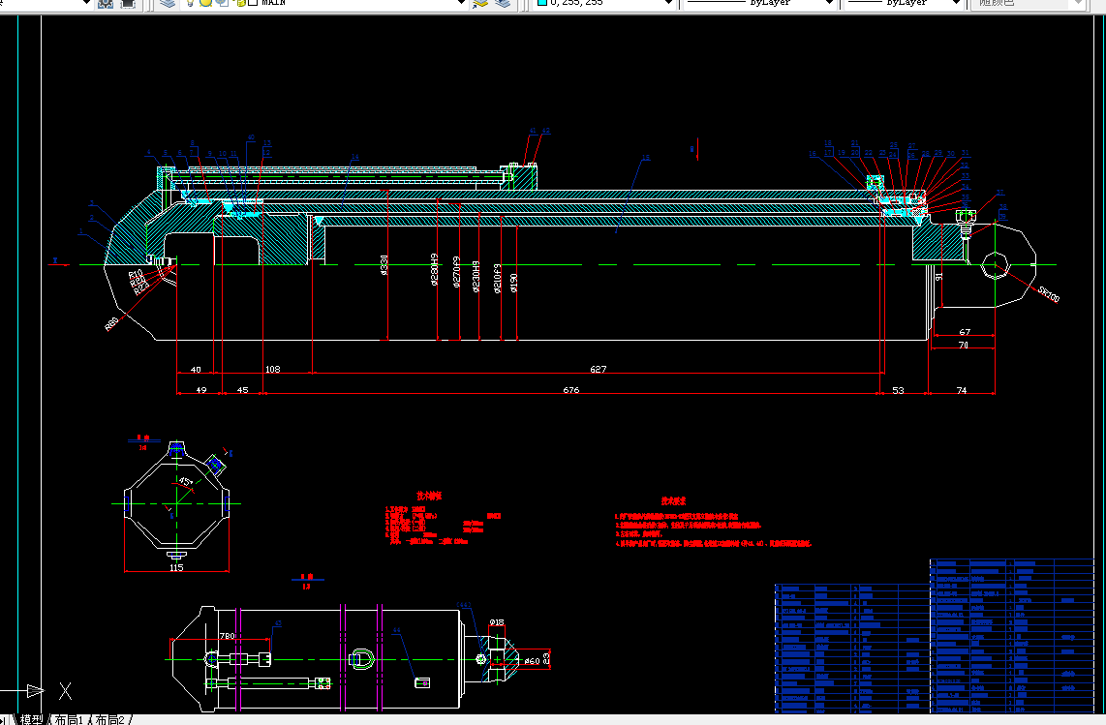Open the Layer Properties Manager icon
Viewport: 1106px width, 725px height.
[168, 3]
